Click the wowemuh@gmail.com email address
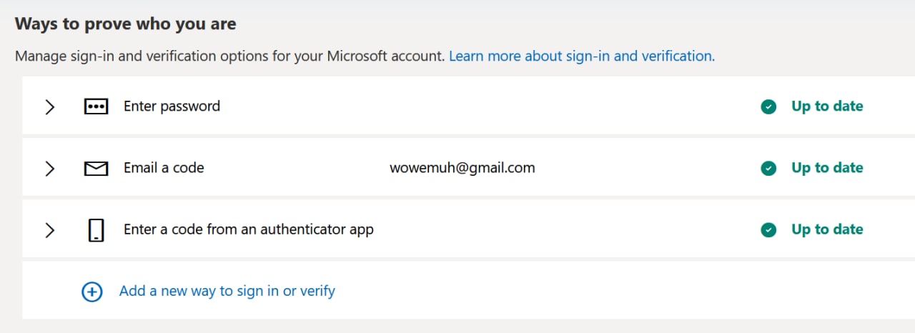The height and width of the screenshot is (333, 915). [x=463, y=168]
